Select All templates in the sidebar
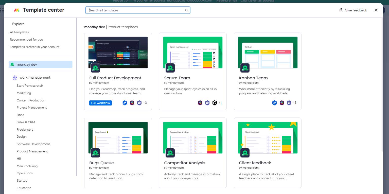 tap(19, 32)
